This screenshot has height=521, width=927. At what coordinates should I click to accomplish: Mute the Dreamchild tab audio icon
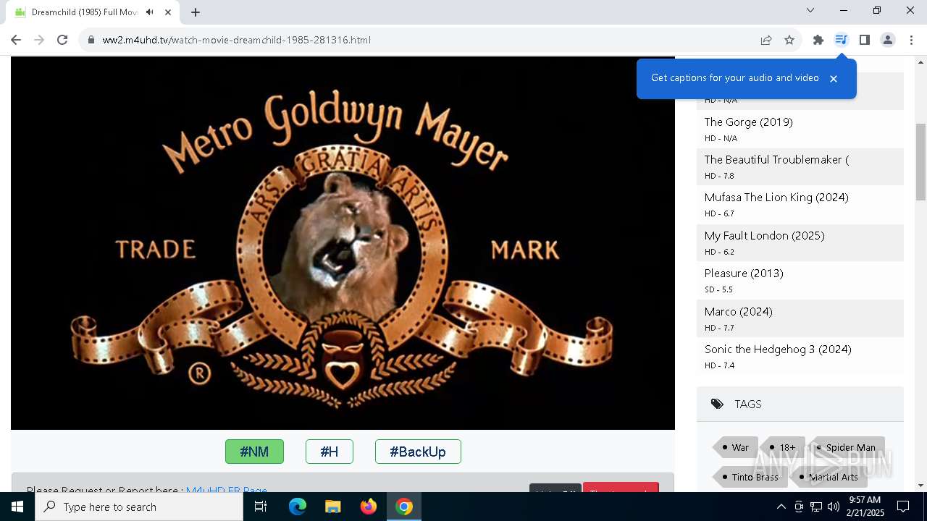[x=150, y=12]
